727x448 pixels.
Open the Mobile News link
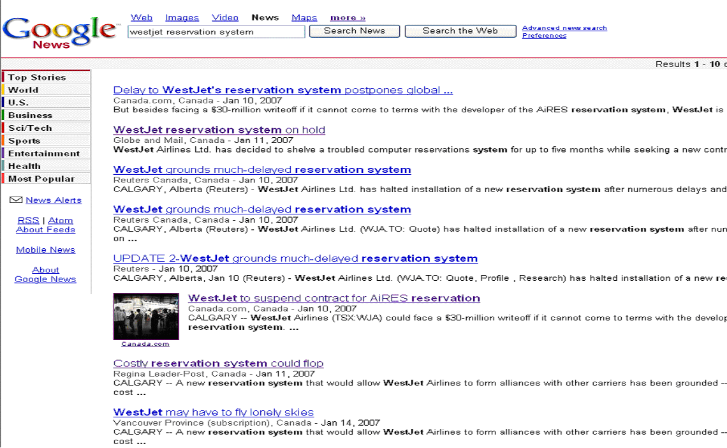click(45, 250)
